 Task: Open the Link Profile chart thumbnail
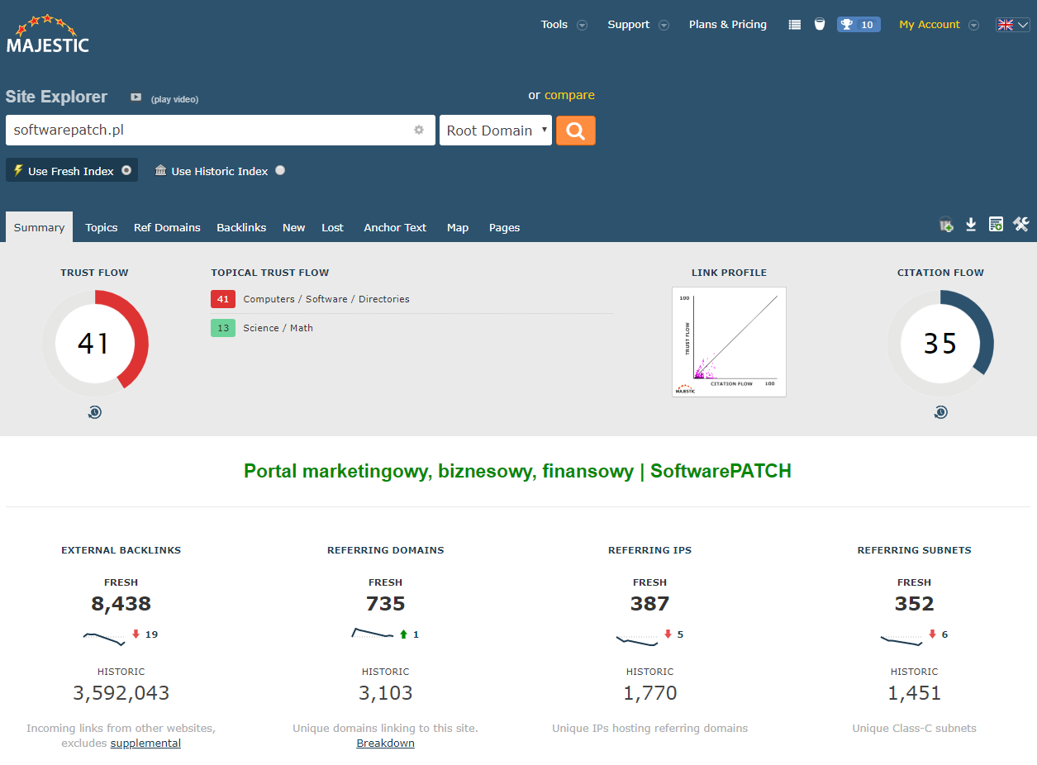tap(729, 342)
